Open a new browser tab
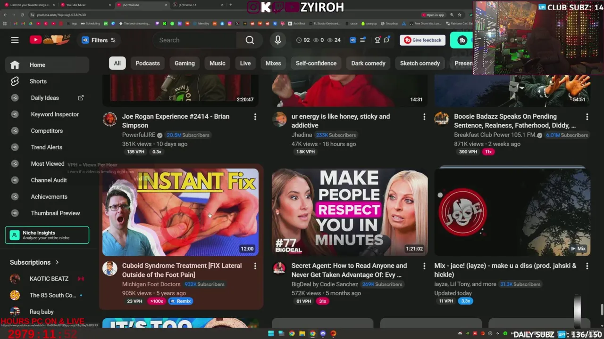 point(230,5)
